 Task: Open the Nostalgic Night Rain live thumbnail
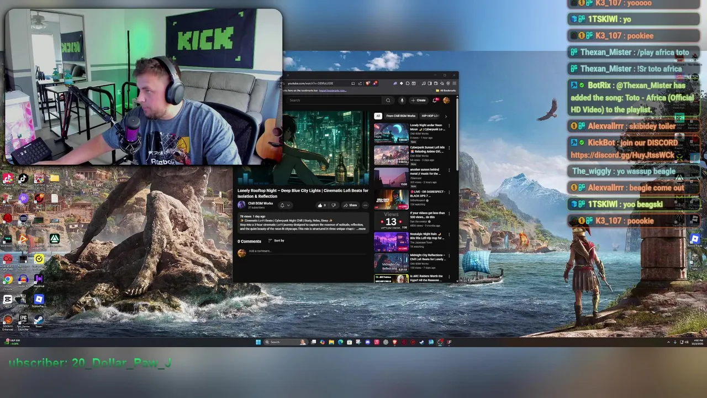[x=391, y=242]
